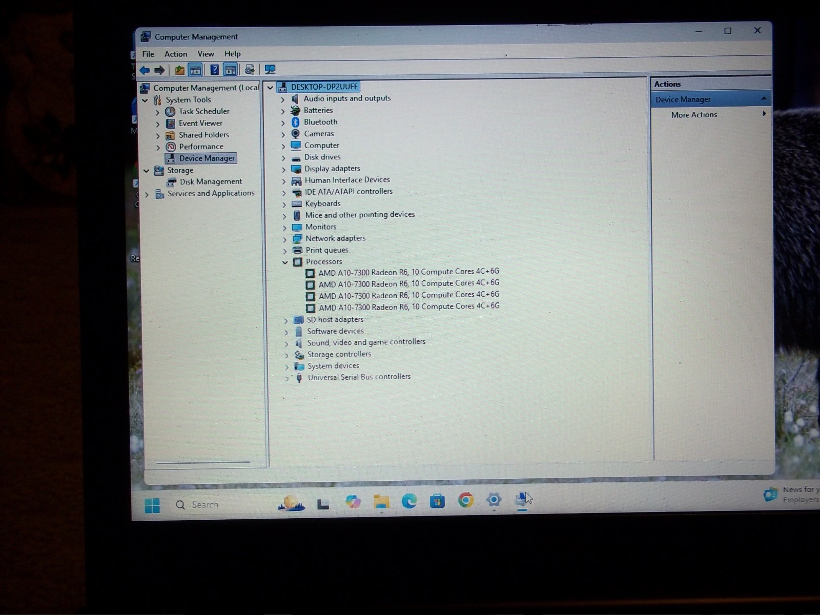Click the Task Scheduler clock icon

click(x=170, y=111)
